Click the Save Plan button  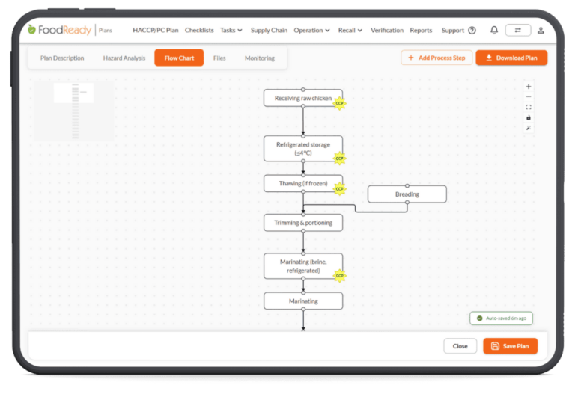coord(510,346)
